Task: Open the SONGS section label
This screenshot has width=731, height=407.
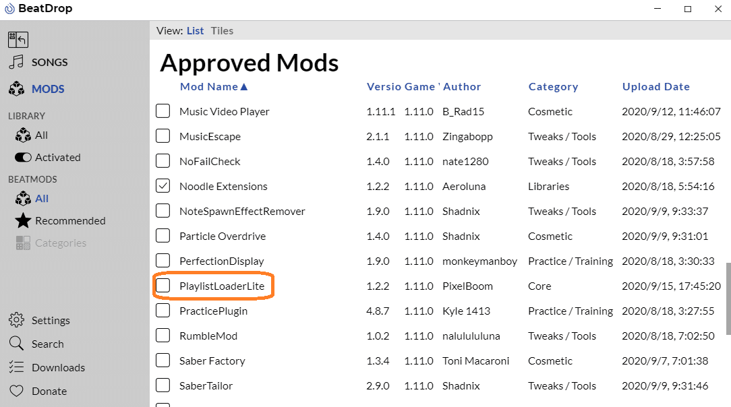Action: 49,62
